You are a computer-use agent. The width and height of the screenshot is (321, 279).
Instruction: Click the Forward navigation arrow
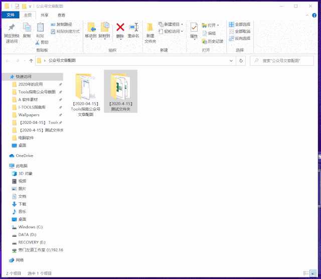[x=18, y=61]
